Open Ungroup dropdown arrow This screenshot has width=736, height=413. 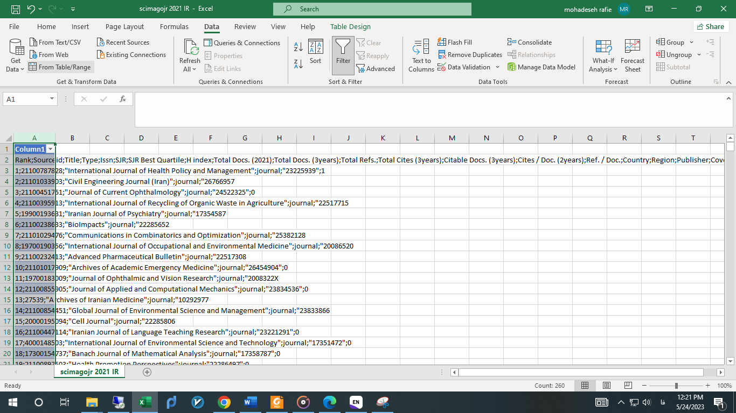tap(699, 55)
